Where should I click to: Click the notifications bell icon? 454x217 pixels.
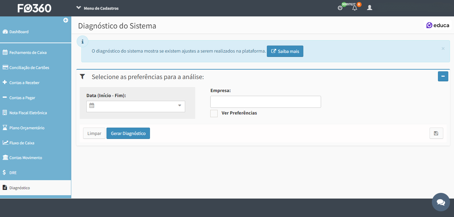click(355, 8)
